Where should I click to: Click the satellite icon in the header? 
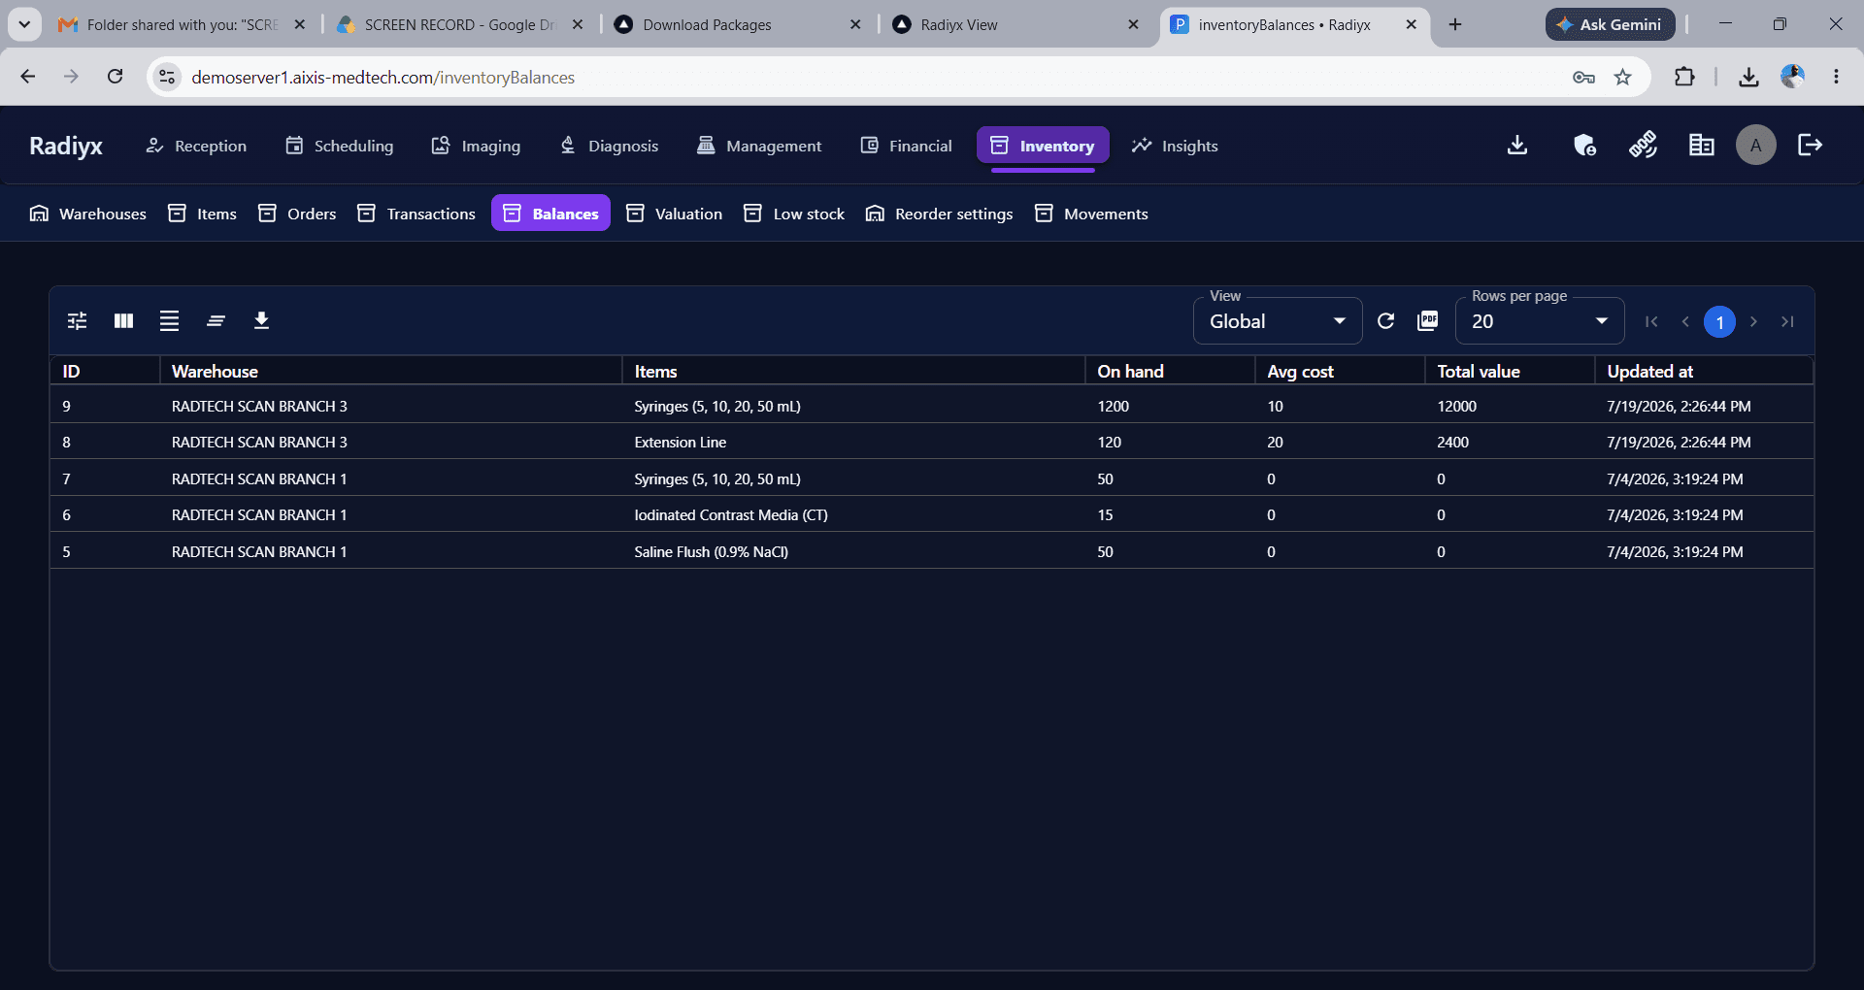[x=1643, y=146]
